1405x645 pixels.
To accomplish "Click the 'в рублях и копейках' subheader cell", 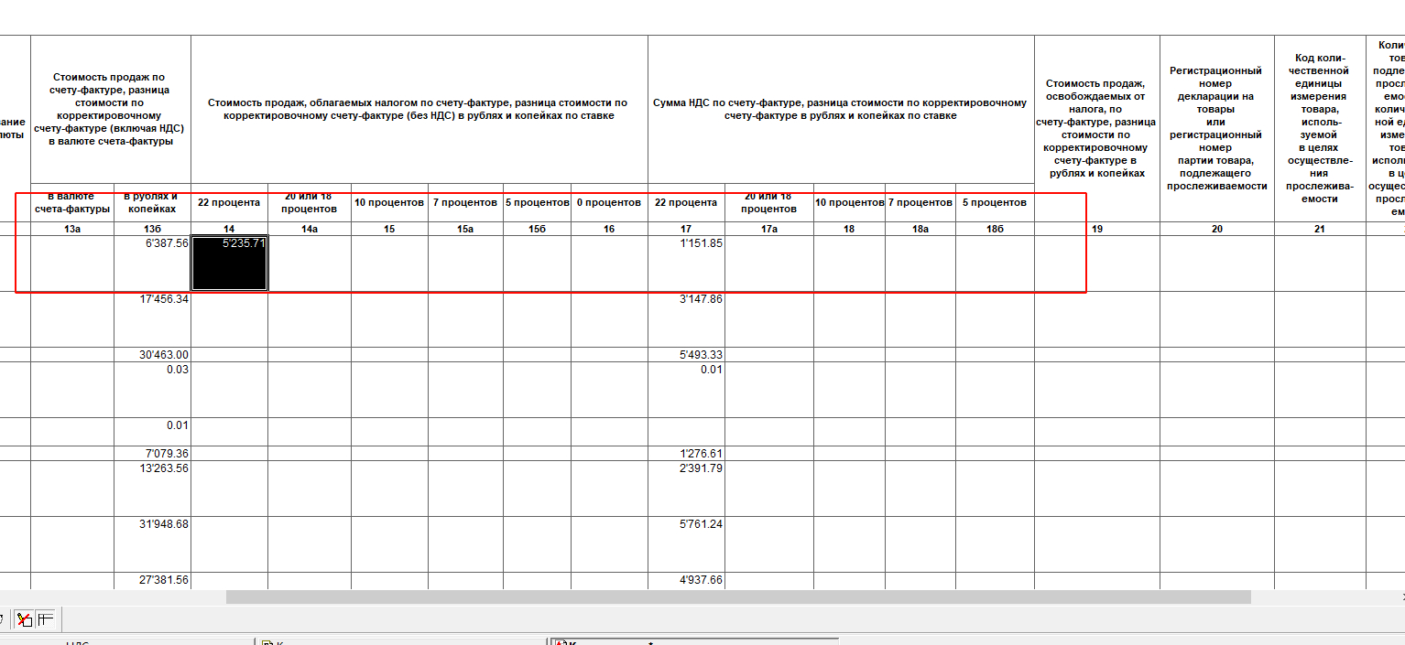I will pyautogui.click(x=152, y=202).
